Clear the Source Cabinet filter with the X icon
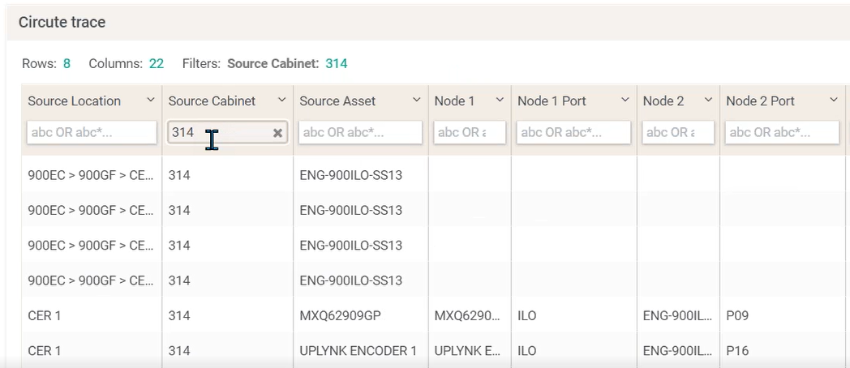850x368 pixels. point(277,133)
